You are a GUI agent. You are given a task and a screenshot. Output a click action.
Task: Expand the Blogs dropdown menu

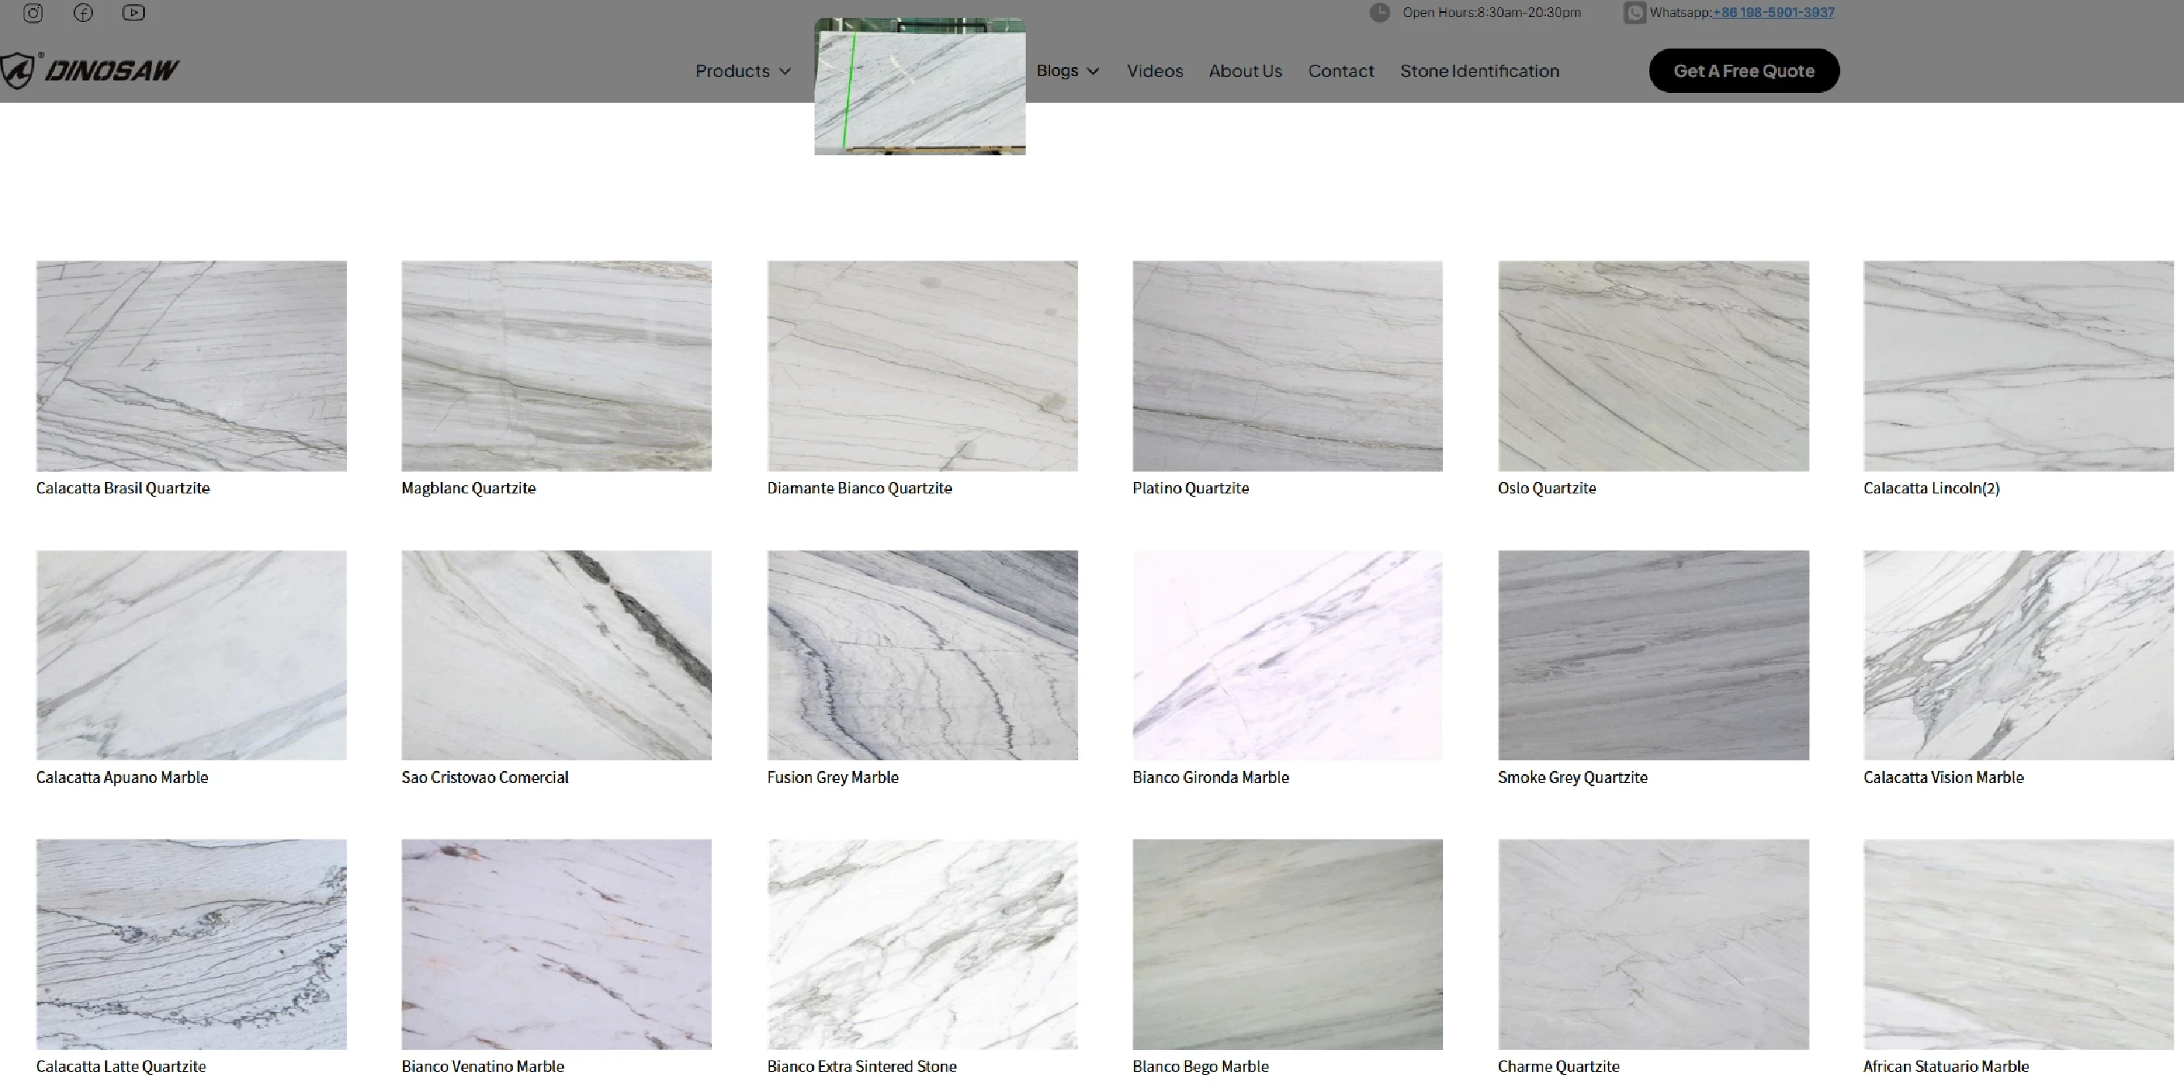(x=1067, y=71)
